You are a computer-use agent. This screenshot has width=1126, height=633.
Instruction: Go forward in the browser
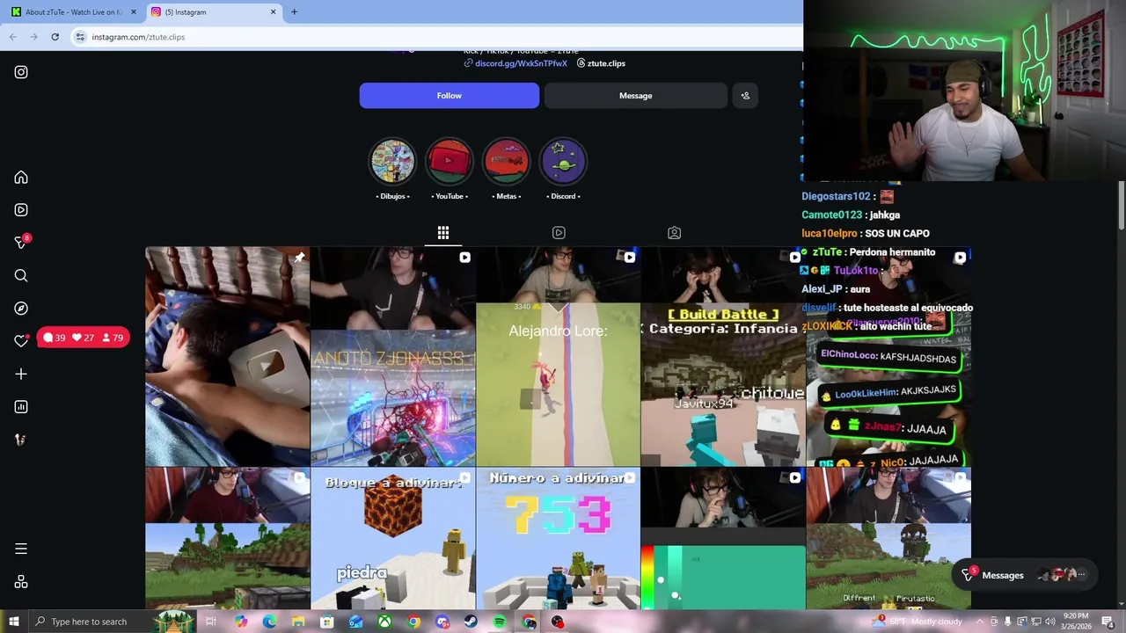click(x=33, y=37)
